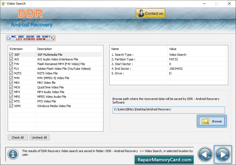Viewport: 236px width, 165px height.
Task: Proceed with the next arrow button
Action: click(x=223, y=154)
